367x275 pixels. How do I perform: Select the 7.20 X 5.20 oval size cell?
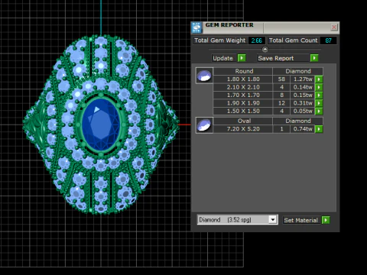pos(243,129)
